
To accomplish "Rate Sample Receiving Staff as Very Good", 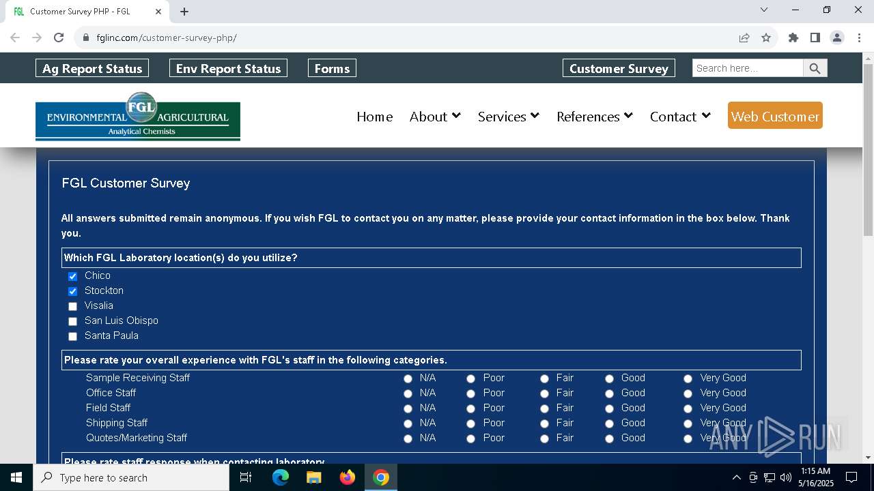I will pos(688,378).
